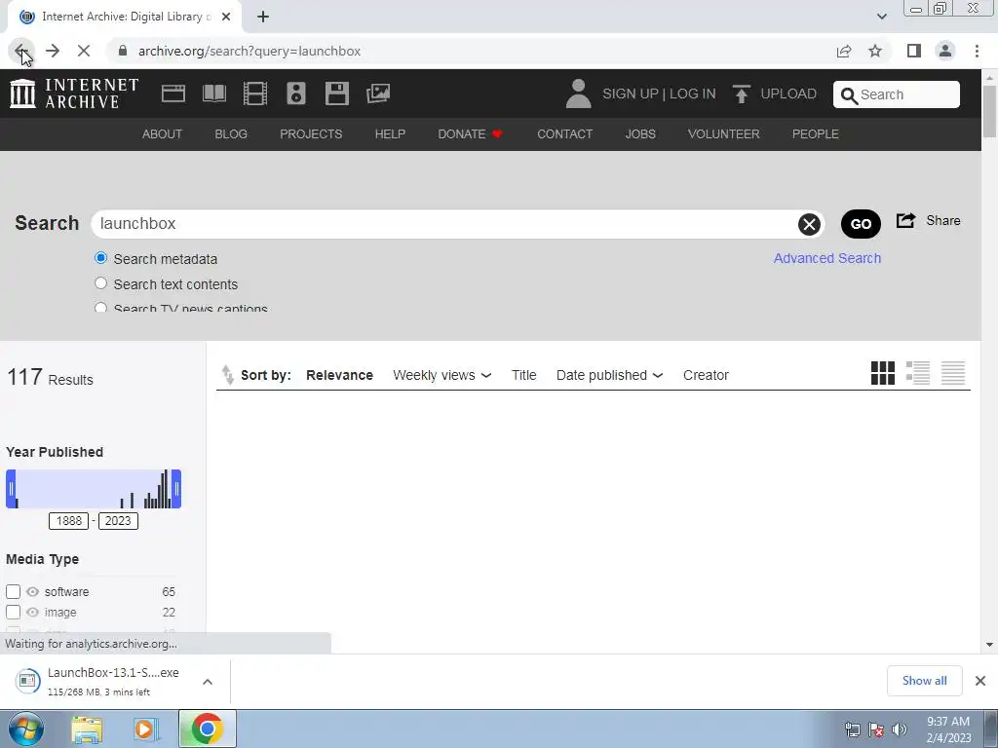The image size is (998, 748).
Task: Open the PROJECTS nav item
Action: (311, 134)
